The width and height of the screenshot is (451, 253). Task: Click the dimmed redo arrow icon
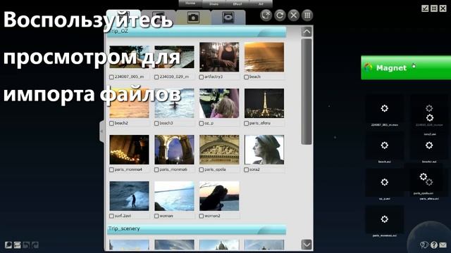(35, 245)
